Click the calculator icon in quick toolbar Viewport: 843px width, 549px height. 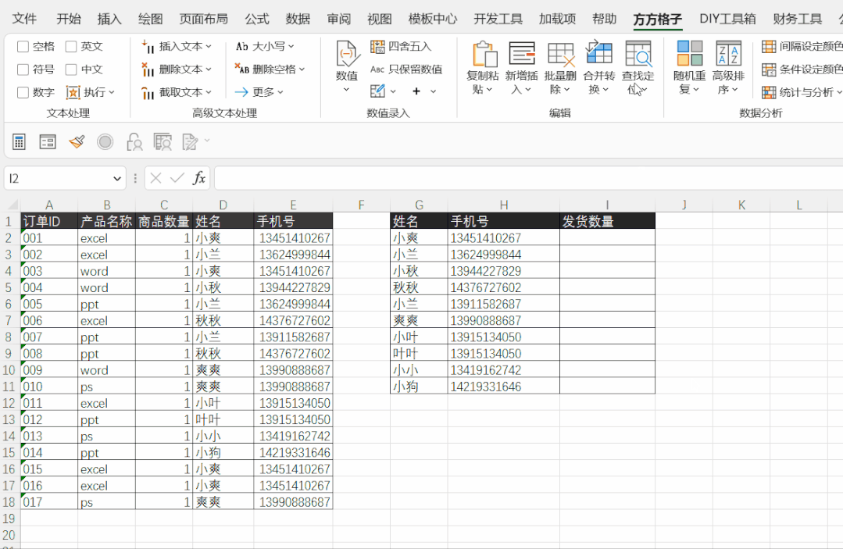click(20, 141)
